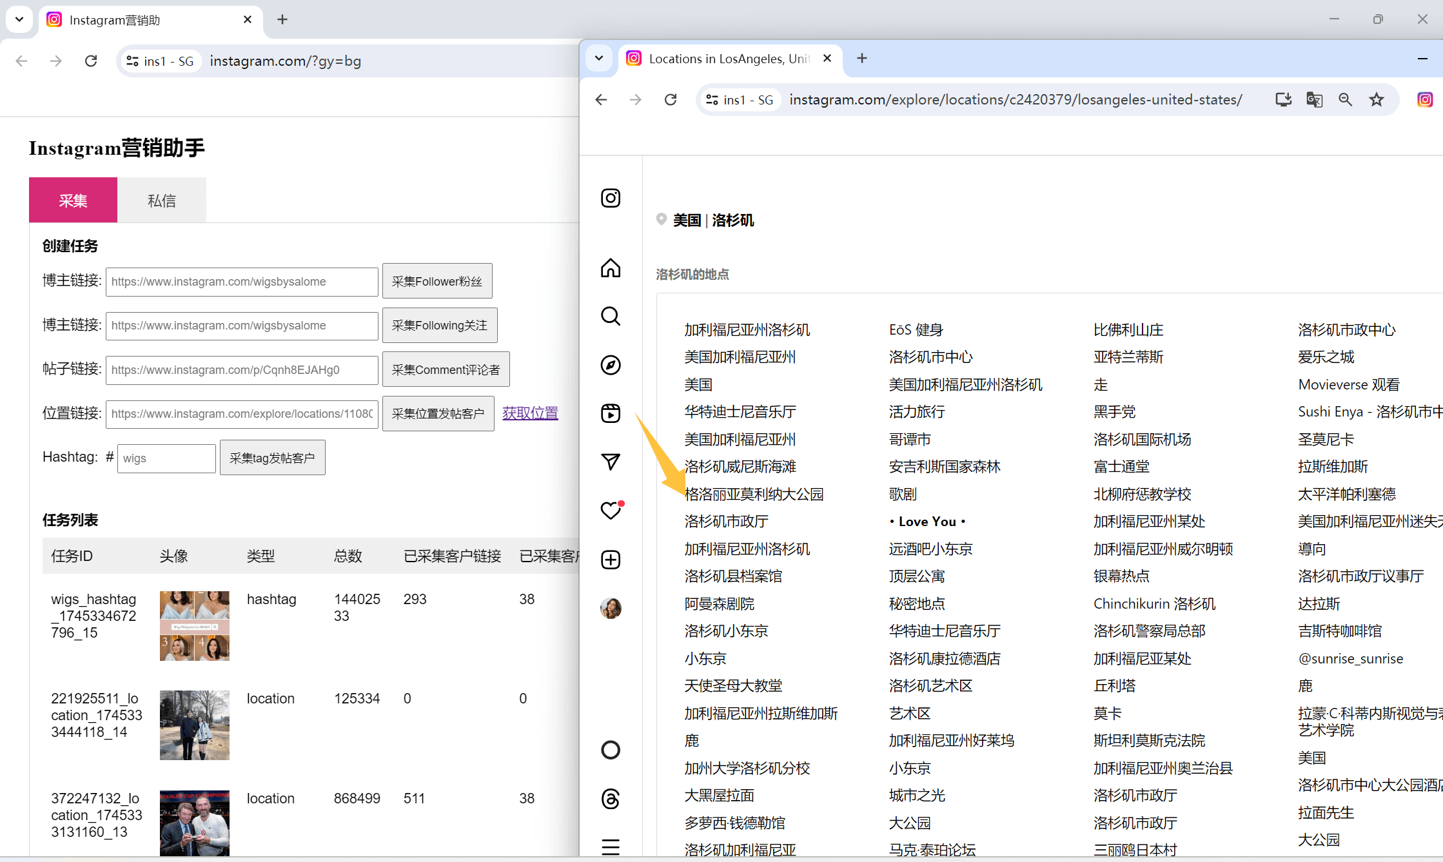Screen dimensions: 1443x862
Task: Open 比佛利山庄 location link
Action: pos(1128,329)
